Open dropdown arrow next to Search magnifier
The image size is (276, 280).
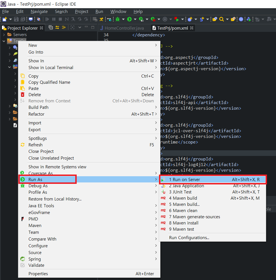[227, 19]
